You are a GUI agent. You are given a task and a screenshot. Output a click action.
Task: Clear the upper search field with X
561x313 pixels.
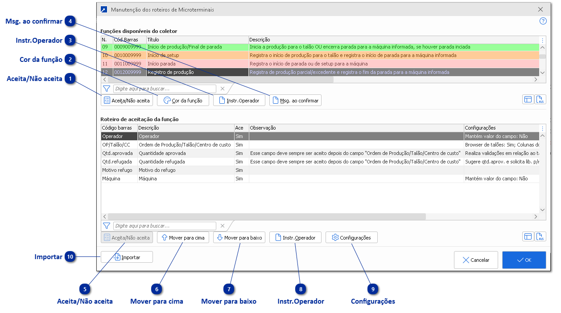pyautogui.click(x=223, y=89)
